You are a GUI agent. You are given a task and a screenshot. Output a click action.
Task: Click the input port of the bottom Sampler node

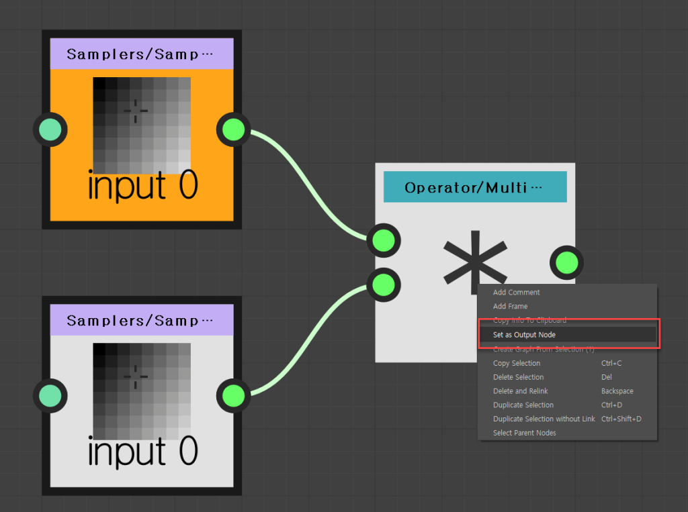(x=50, y=396)
